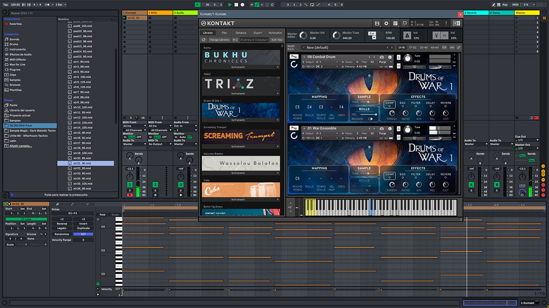The height and width of the screenshot is (308, 549).
Task: Switch to the Kontakt Automation tab
Action: click(275, 33)
